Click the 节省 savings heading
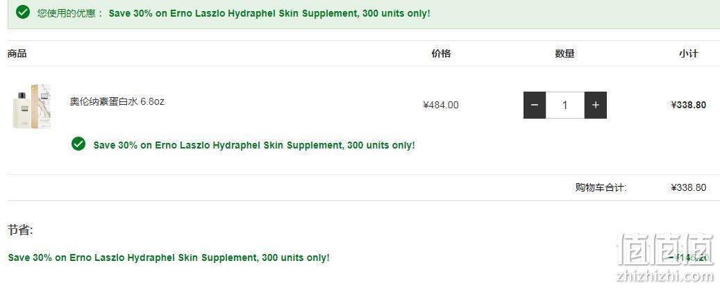 tap(20, 230)
